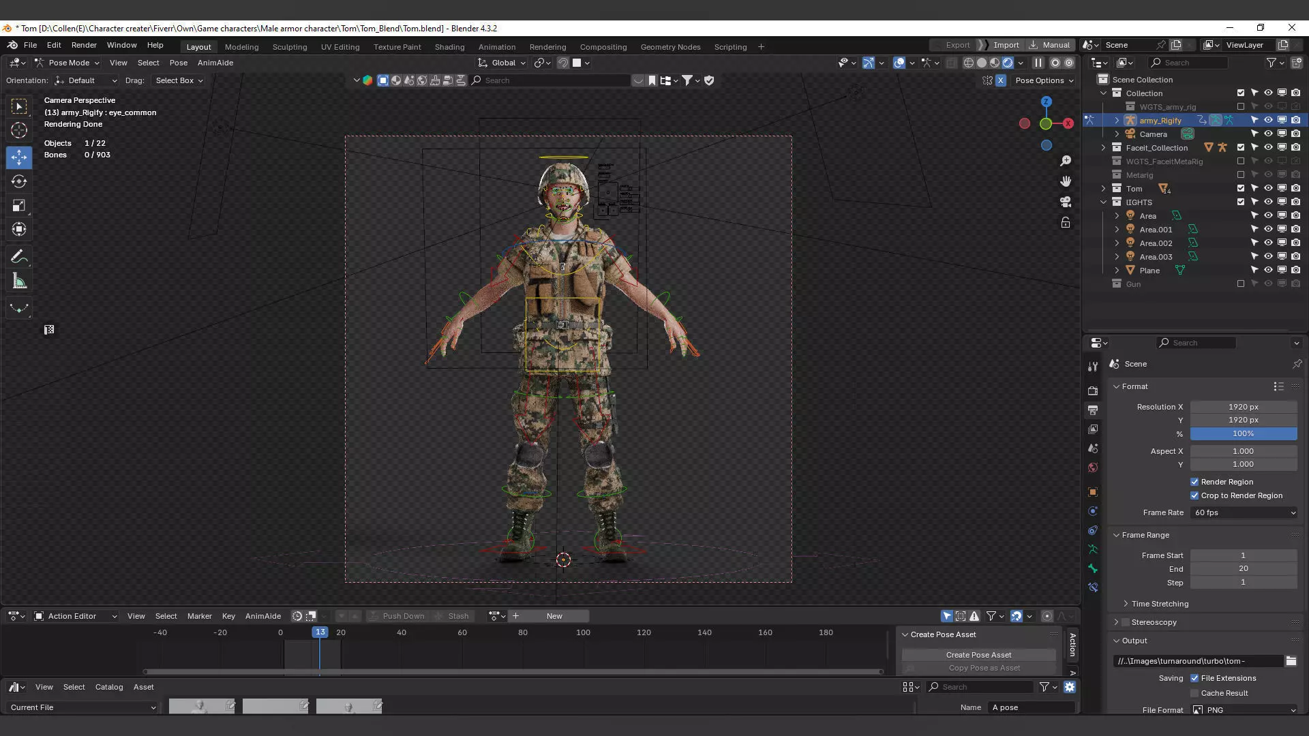Open the Frame Rate dropdown
Screen dimensions: 1309x736
(1244, 512)
